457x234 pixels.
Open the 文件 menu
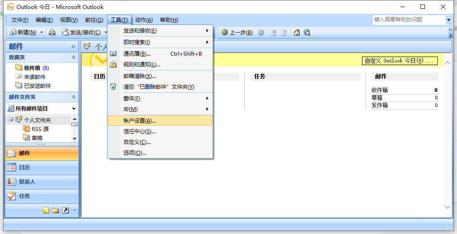click(20, 20)
